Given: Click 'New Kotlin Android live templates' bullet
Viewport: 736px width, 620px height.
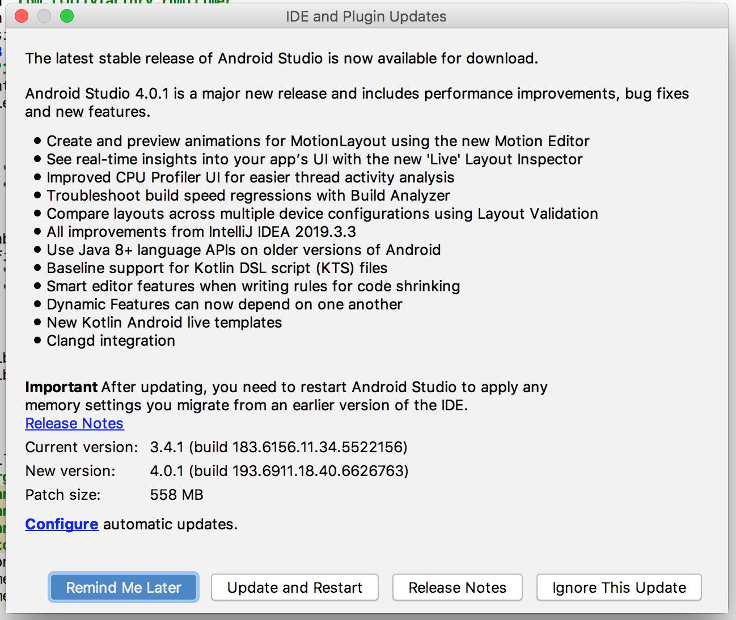Looking at the screenshot, I should [x=164, y=322].
